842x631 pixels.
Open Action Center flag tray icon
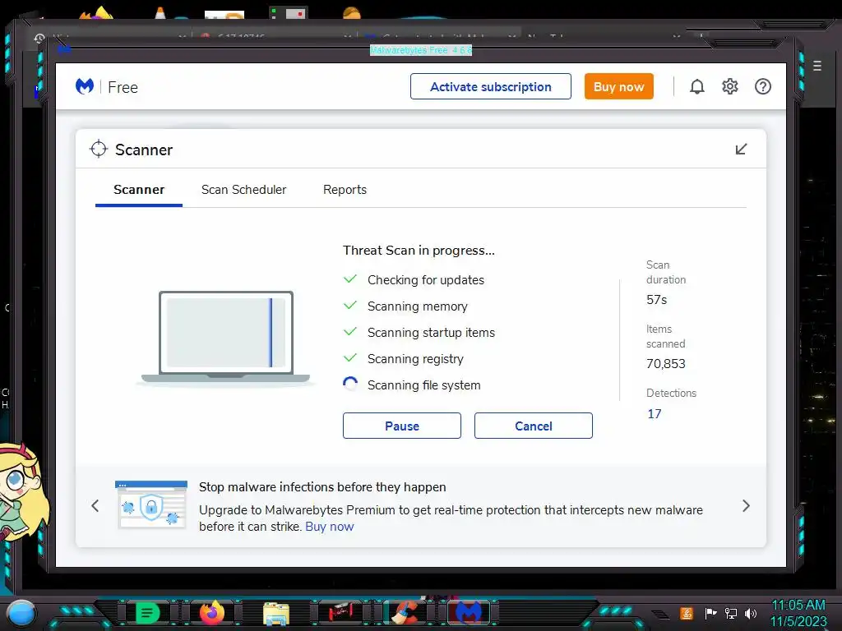point(710,613)
